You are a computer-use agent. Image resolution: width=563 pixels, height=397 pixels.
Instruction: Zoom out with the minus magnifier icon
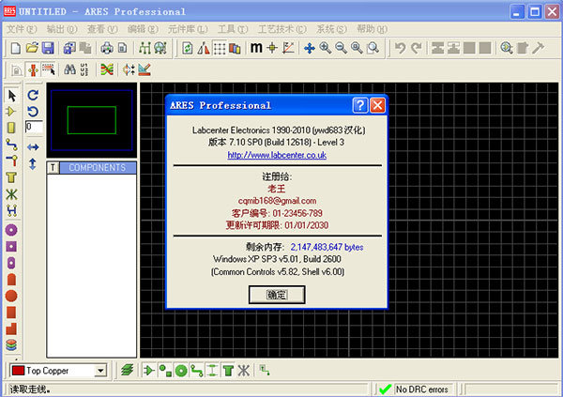(341, 48)
